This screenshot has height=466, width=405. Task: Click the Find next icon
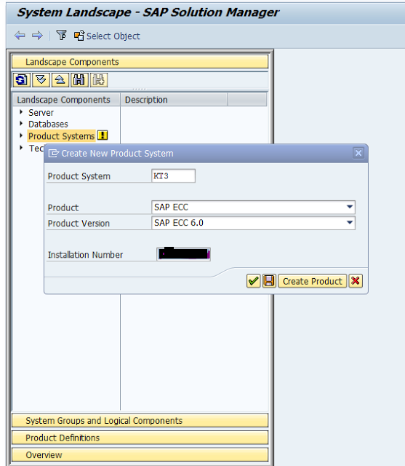tap(98, 80)
